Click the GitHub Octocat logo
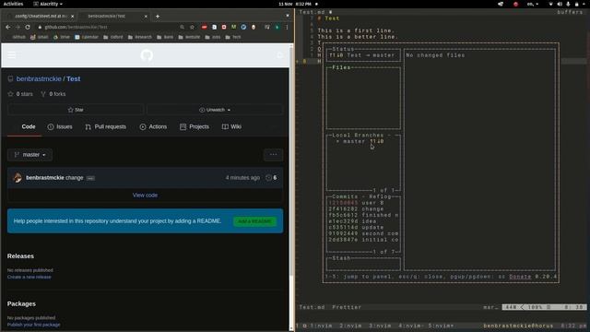Screen dimensions: 590x332 click(x=147, y=55)
